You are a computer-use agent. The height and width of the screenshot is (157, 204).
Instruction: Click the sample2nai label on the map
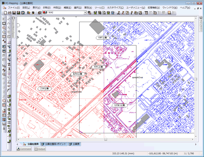pyautogui.click(x=137, y=77)
